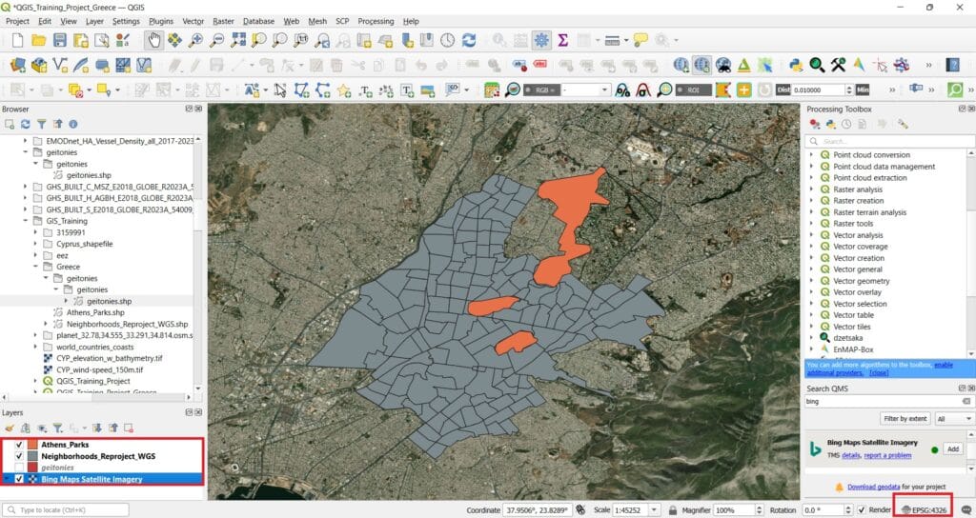Show map tips speech bubble icon
This screenshot has width=976, height=518.
(x=640, y=40)
